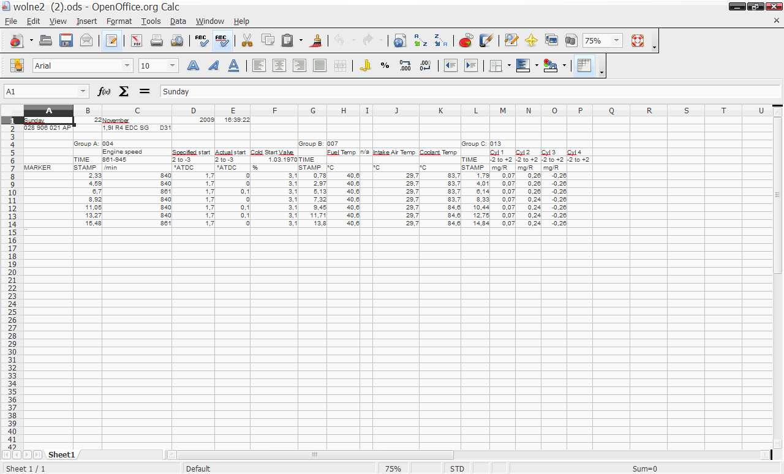Screen dimensions: 784x474
Task: Cut selection with the scissors icon
Action: [247, 41]
